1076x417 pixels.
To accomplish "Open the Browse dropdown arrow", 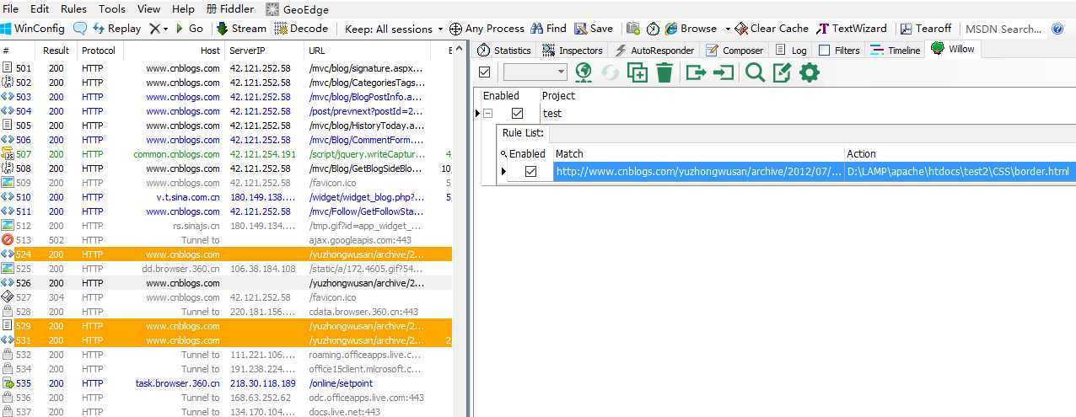I will pos(727,28).
